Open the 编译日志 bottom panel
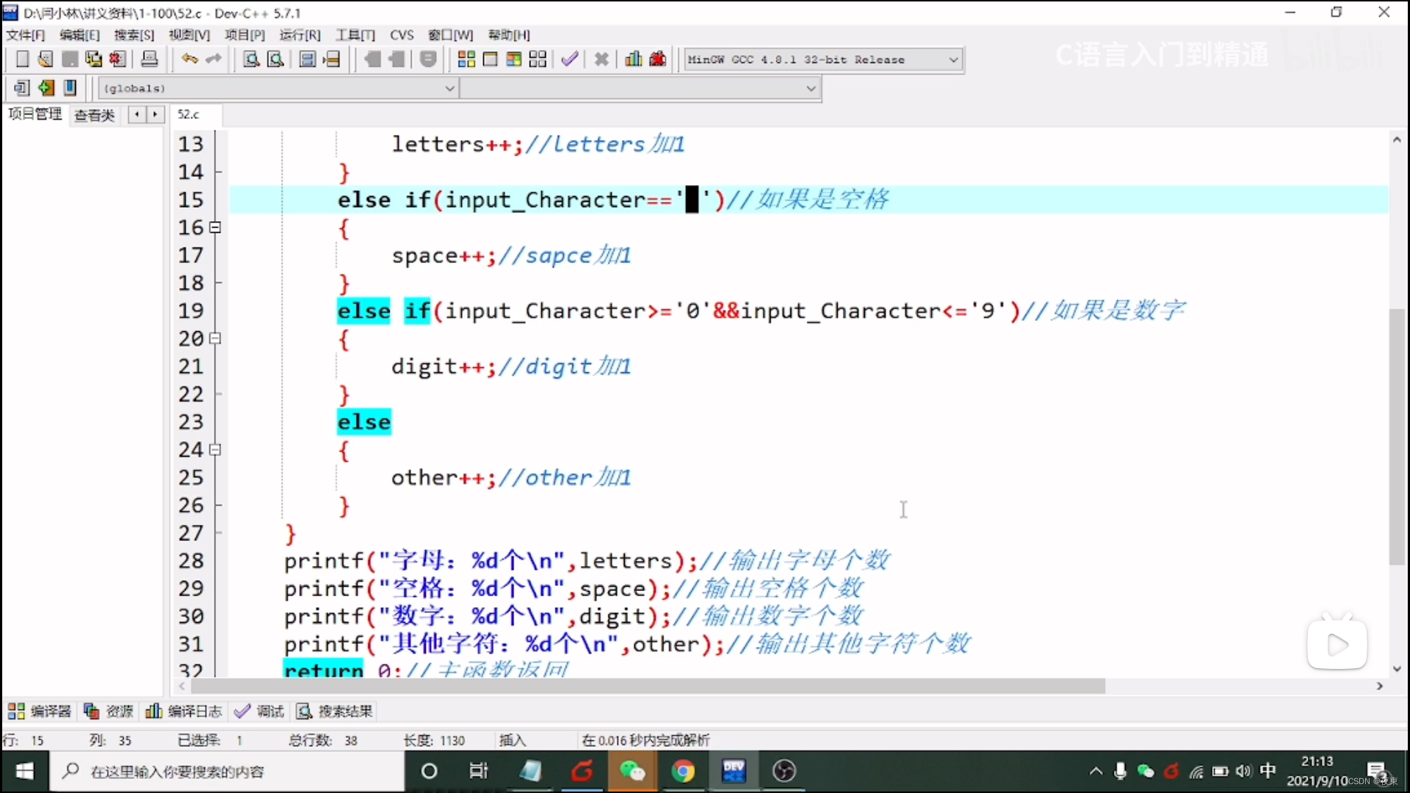The height and width of the screenshot is (793, 1410). (x=185, y=711)
